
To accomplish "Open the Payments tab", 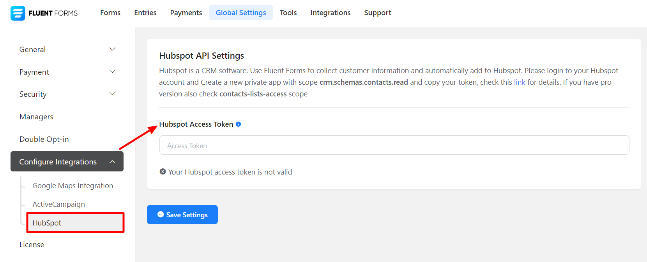I will pyautogui.click(x=186, y=13).
